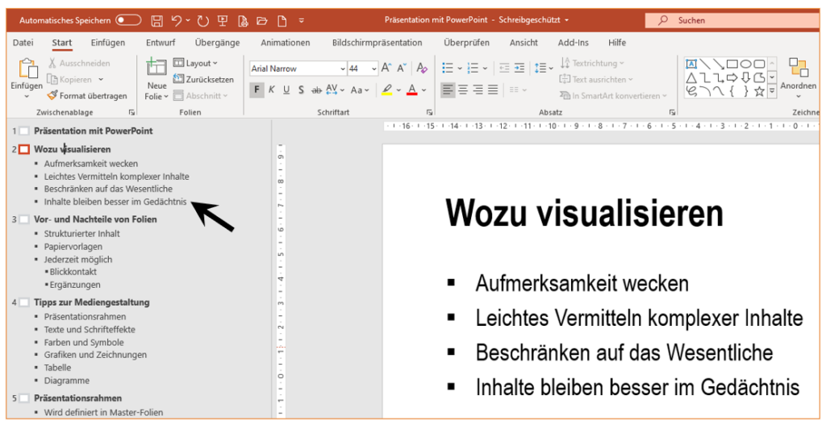
Task: Customize the quick access toolbar dropdown
Action: coord(302,20)
